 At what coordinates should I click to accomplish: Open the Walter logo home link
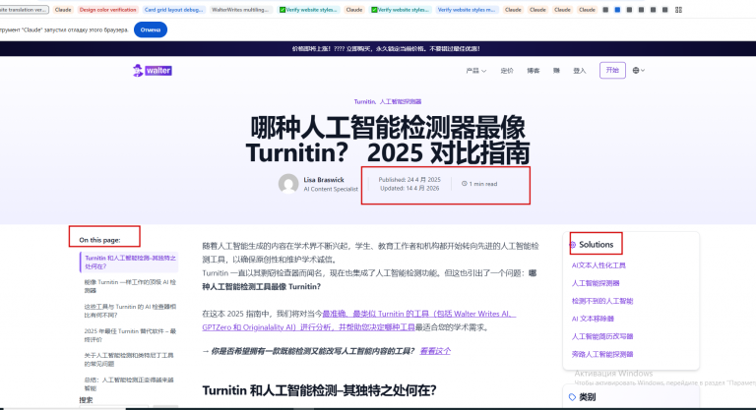click(x=153, y=71)
